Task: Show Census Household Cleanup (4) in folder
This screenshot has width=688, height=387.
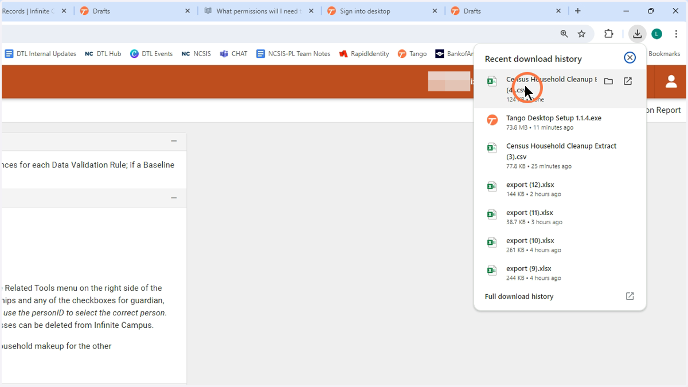Action: [608, 81]
